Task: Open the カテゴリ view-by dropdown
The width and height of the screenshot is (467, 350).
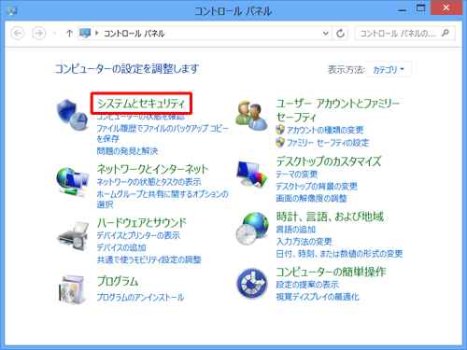Action: coord(389,69)
